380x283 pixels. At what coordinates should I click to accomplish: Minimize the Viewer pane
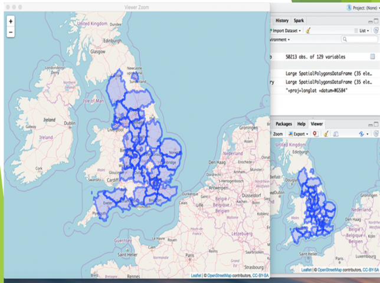coord(371,125)
